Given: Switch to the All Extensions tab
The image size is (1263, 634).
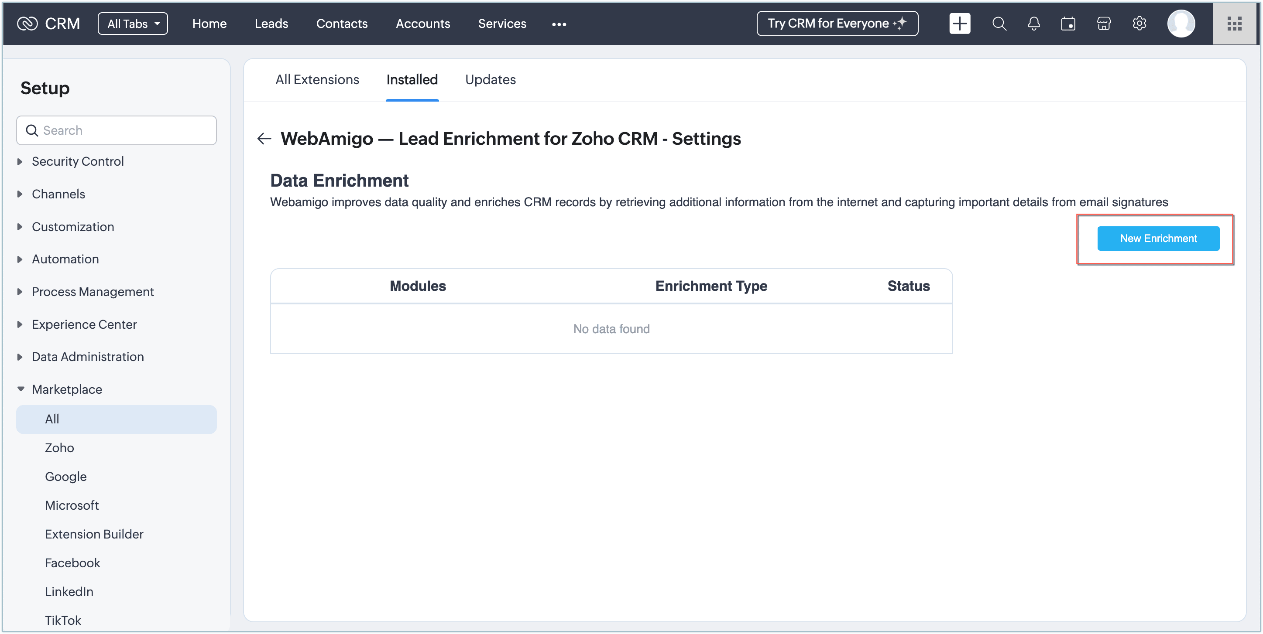Looking at the screenshot, I should pos(317,79).
